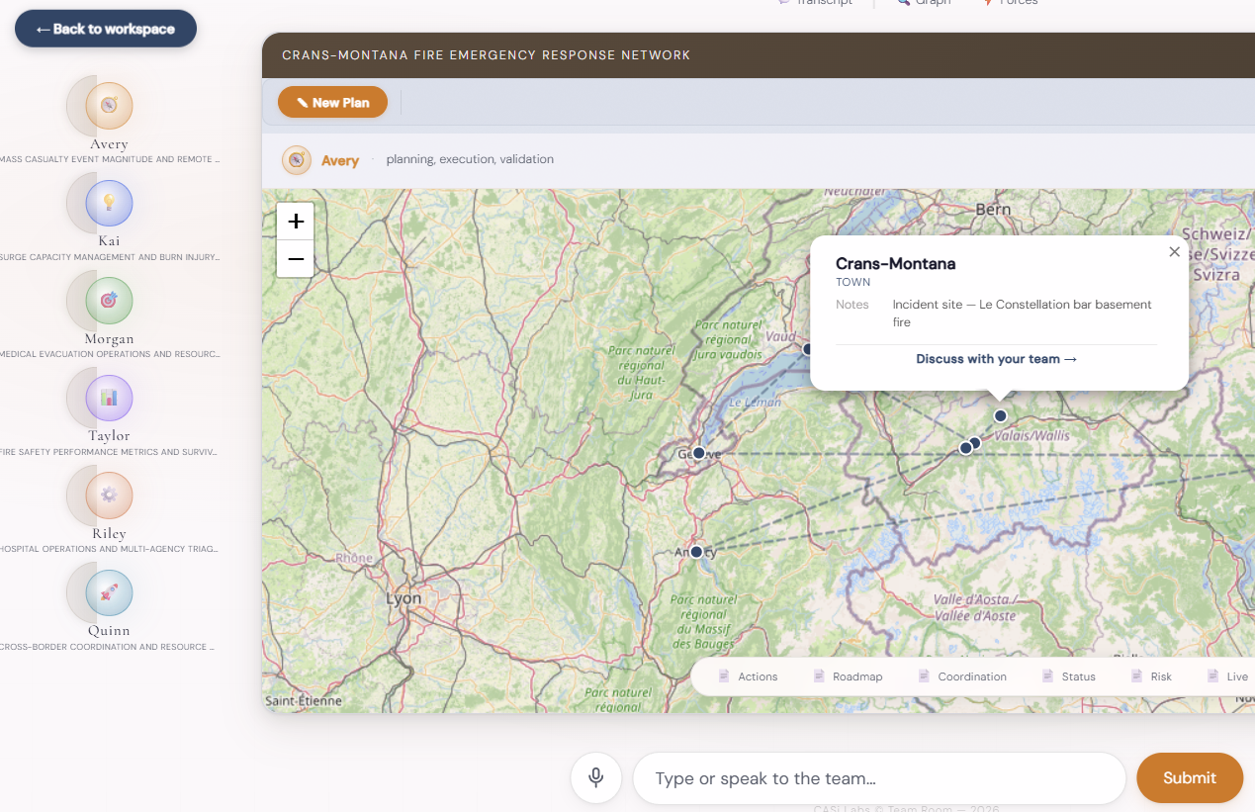
Task: Submit the team message
Action: point(1190,777)
